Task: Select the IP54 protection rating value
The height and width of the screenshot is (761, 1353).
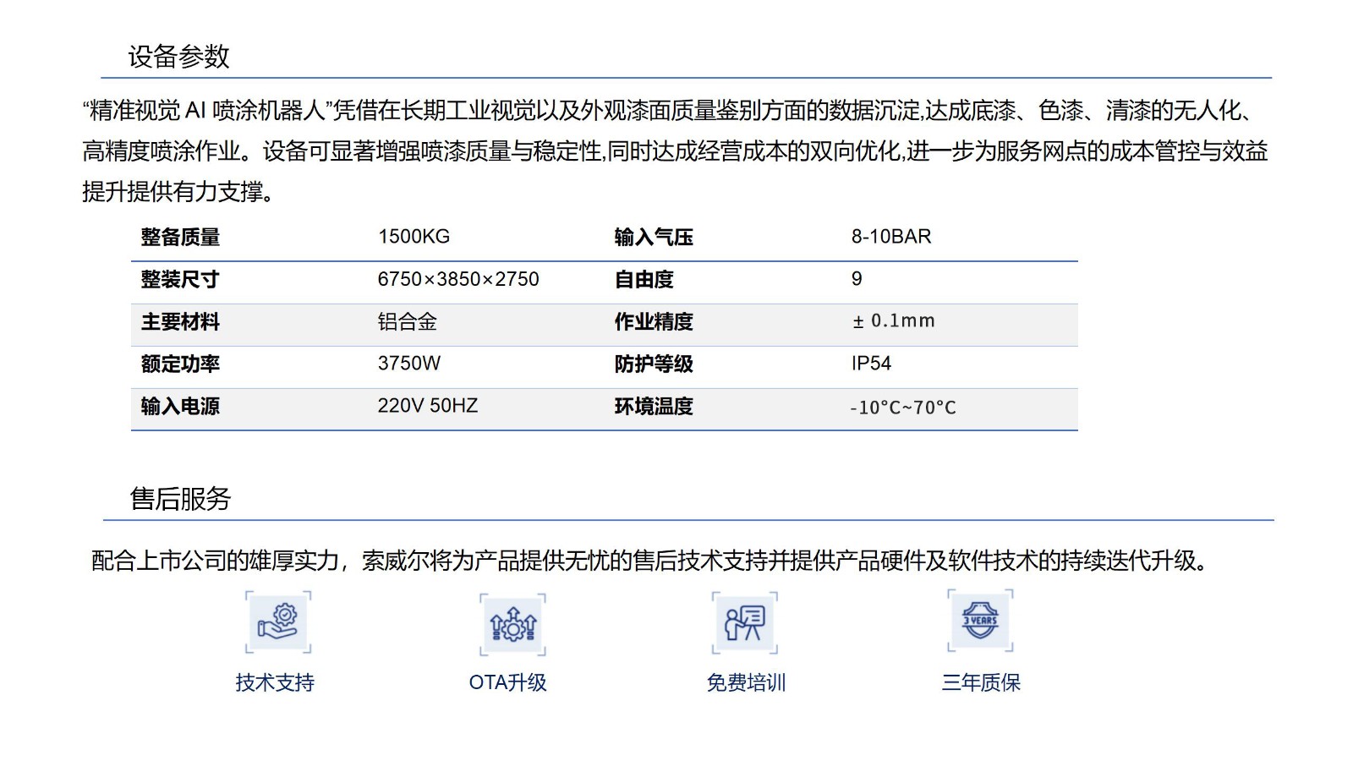Action: pos(871,364)
